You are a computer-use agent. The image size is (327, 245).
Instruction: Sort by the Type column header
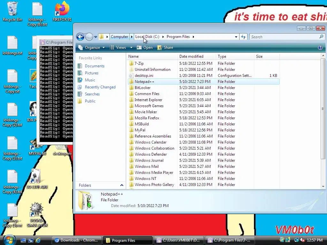point(235,56)
